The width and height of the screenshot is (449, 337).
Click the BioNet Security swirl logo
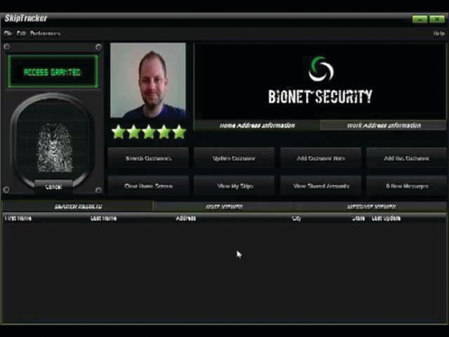(321, 70)
